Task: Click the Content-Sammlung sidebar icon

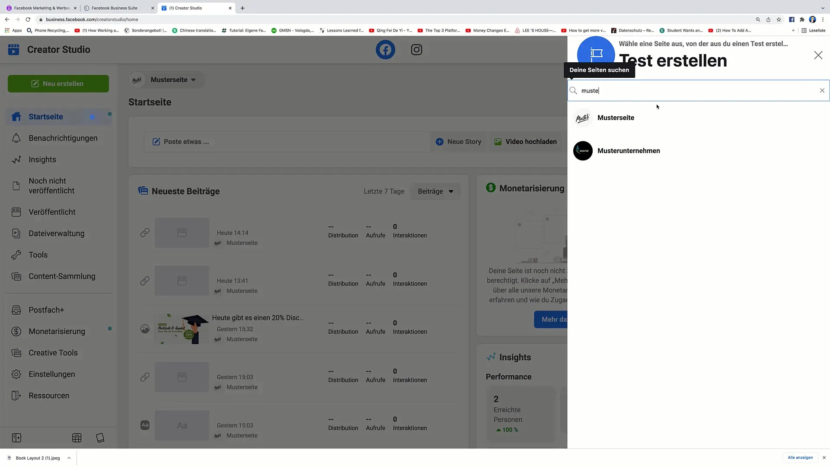Action: pyautogui.click(x=16, y=276)
